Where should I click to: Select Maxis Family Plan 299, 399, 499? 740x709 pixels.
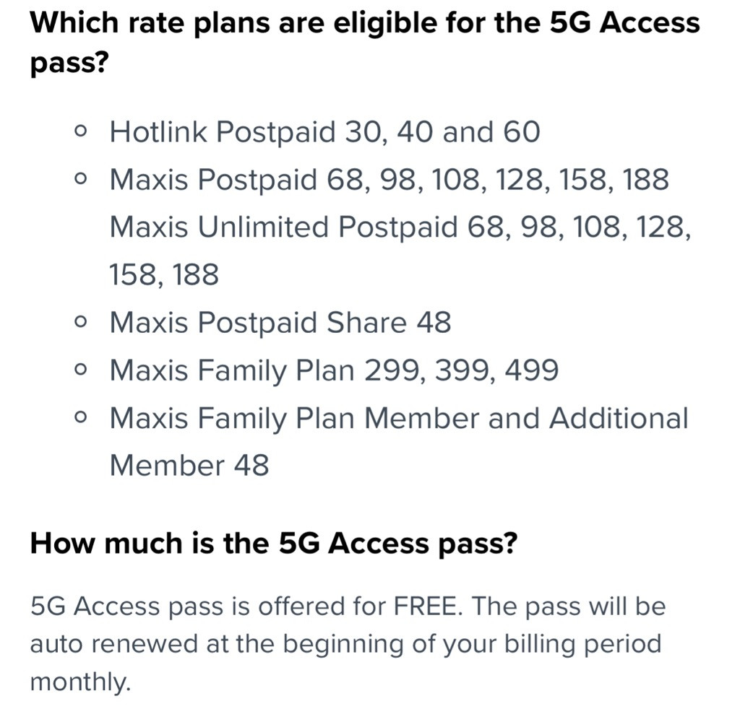334,370
